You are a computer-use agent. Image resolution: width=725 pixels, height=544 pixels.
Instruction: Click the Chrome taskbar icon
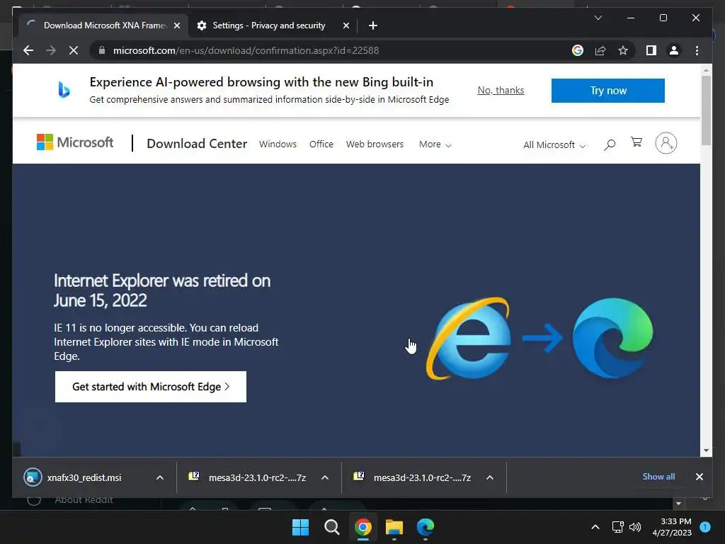click(x=363, y=527)
